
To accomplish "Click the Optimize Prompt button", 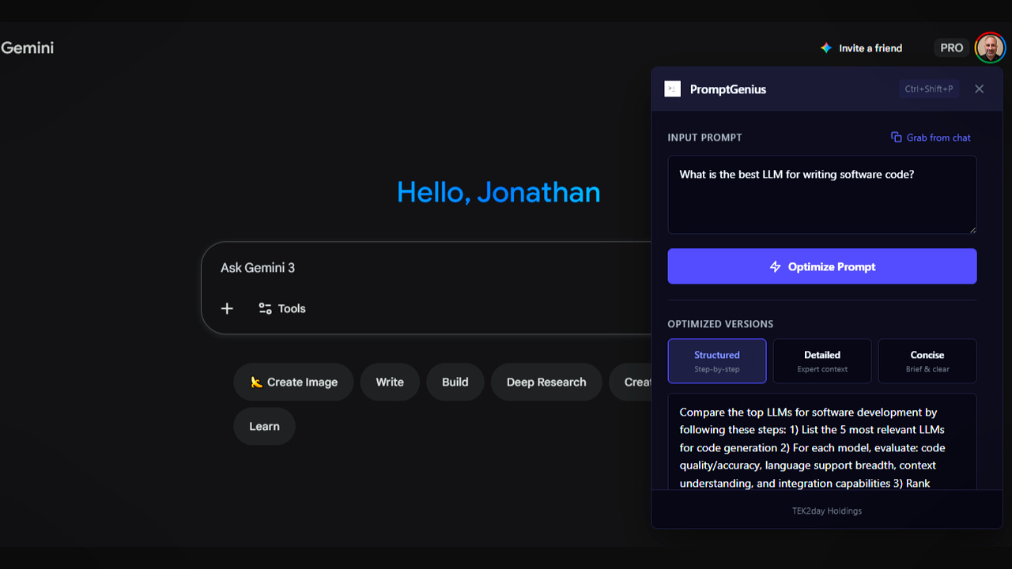I will [822, 266].
